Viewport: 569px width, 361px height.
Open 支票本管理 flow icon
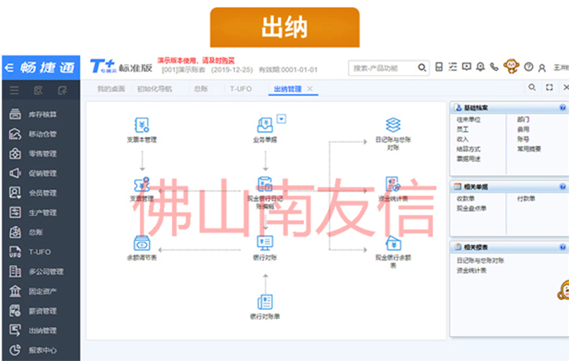[x=141, y=125]
